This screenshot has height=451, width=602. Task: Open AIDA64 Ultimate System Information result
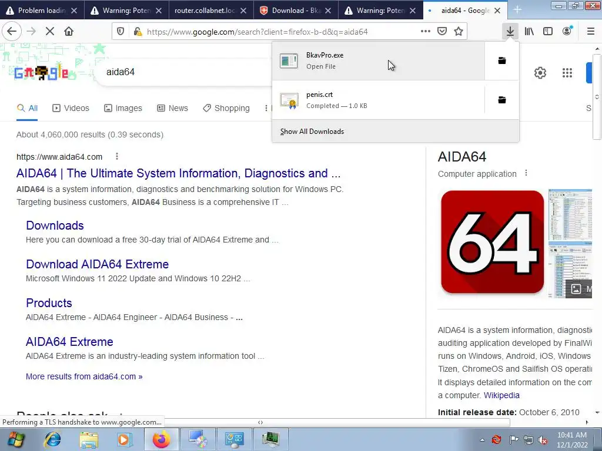[178, 173]
